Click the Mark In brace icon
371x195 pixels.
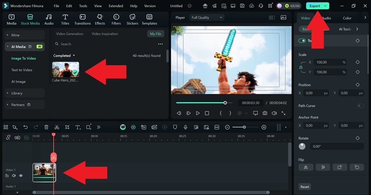click(221, 113)
